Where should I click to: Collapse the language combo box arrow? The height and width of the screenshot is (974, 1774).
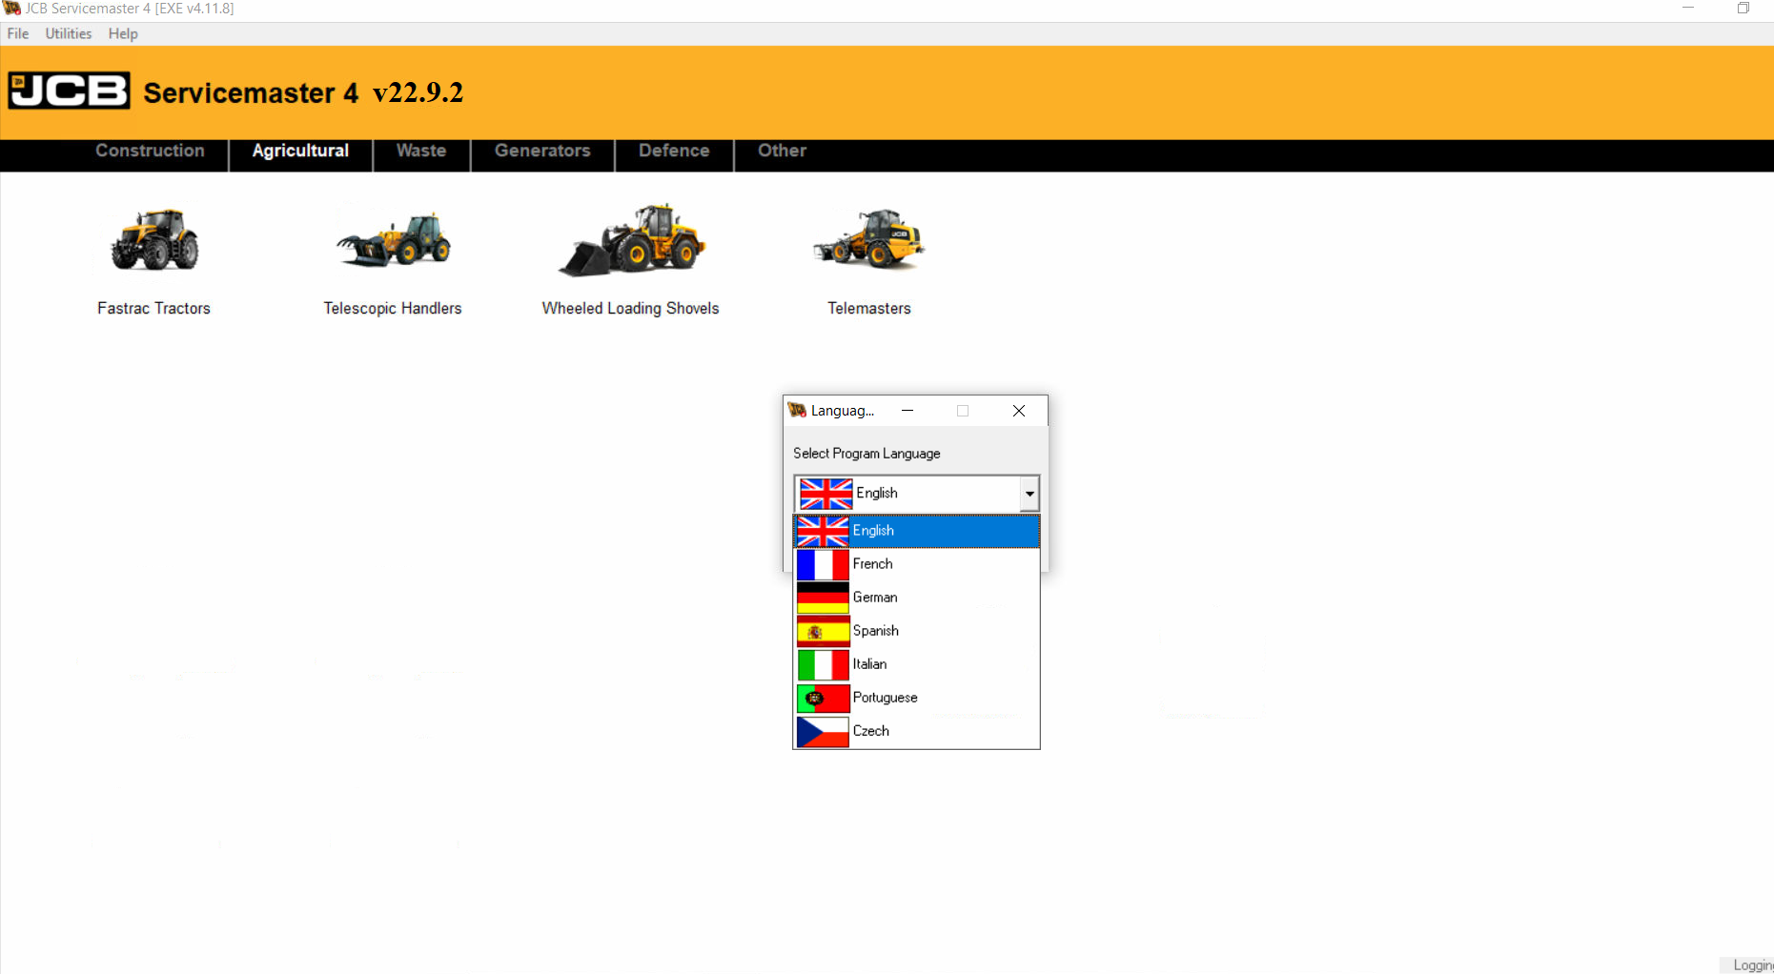pyautogui.click(x=1030, y=494)
